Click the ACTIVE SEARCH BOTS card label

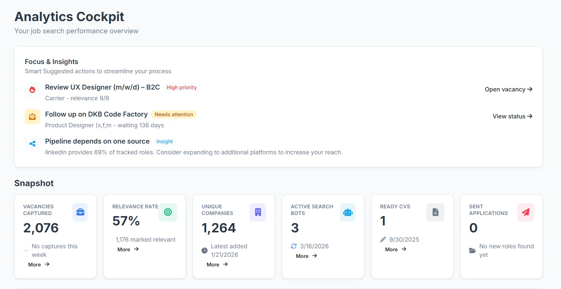312,210
